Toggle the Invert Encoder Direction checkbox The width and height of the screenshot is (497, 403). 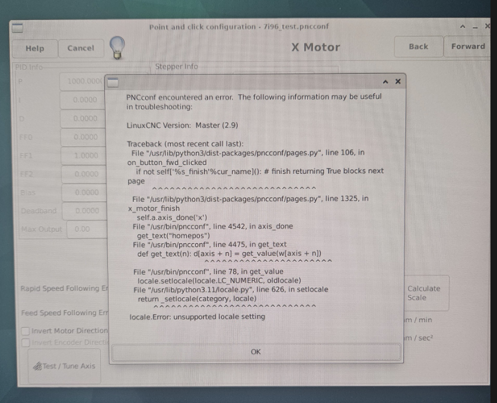pos(26,342)
